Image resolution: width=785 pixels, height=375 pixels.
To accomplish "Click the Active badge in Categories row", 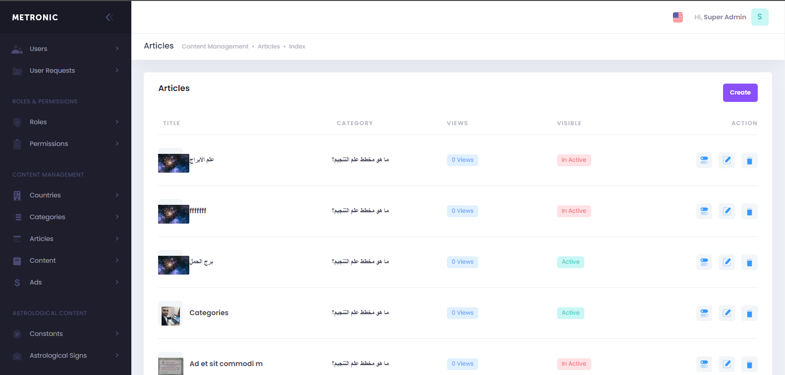I will click(x=570, y=313).
